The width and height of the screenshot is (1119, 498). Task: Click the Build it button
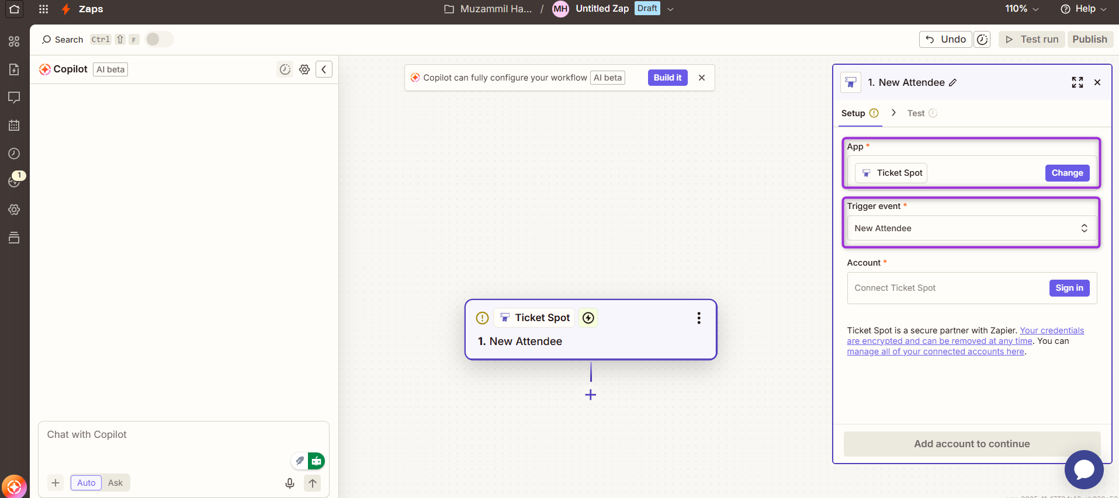pyautogui.click(x=667, y=78)
